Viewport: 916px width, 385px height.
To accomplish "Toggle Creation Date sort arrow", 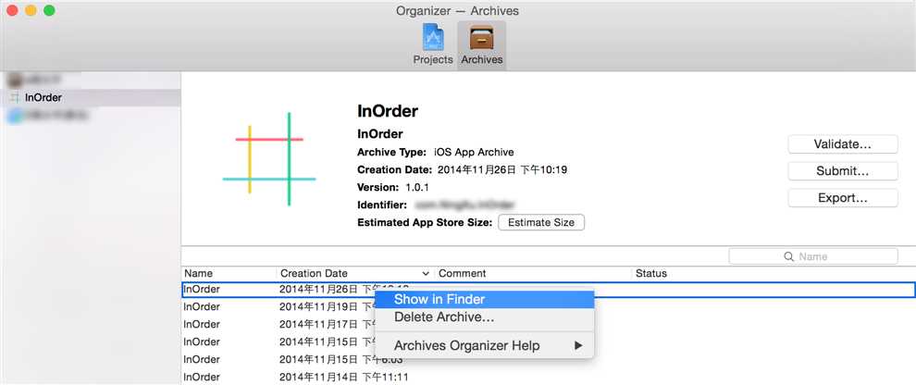I will point(426,273).
